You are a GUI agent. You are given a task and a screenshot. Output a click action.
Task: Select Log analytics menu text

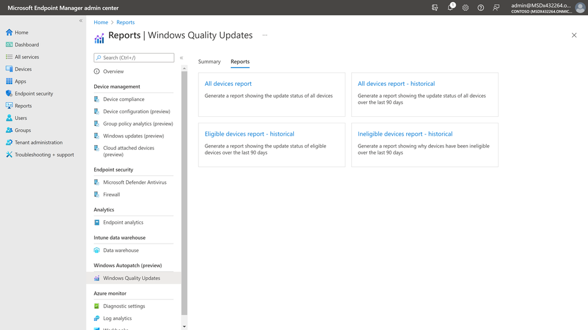click(x=117, y=318)
